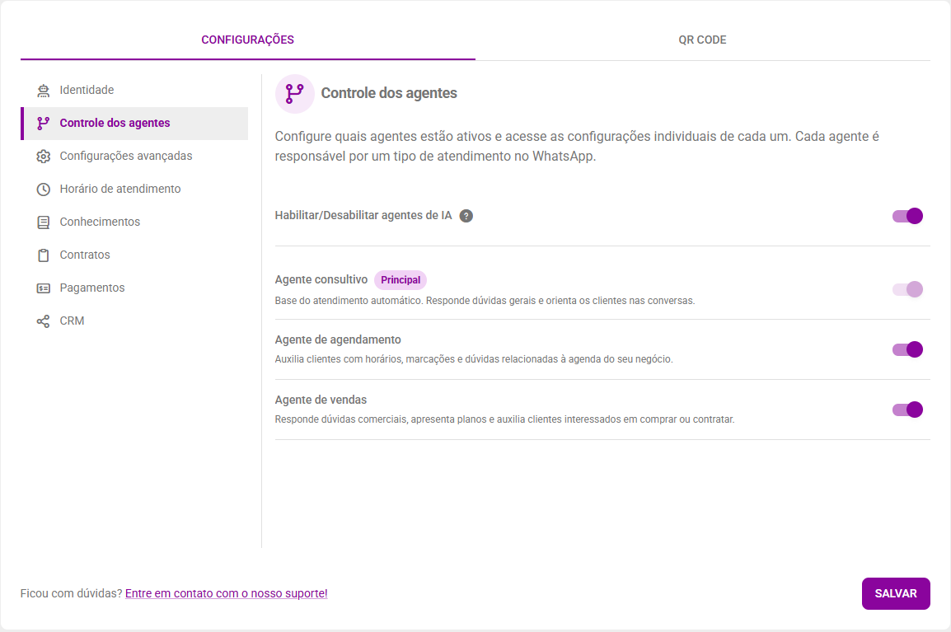Viewport: 951px width, 632px height.
Task: Click Entre em contato com o nosso suporte link
Action: (x=227, y=594)
